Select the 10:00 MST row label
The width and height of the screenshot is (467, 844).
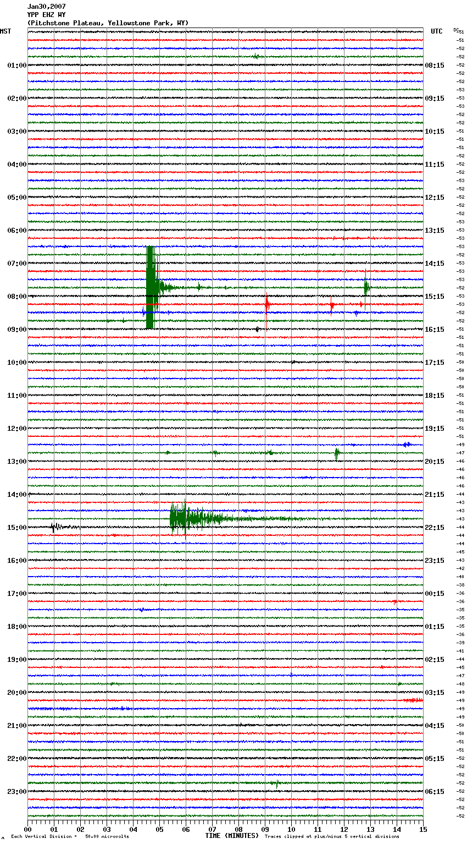(x=16, y=363)
